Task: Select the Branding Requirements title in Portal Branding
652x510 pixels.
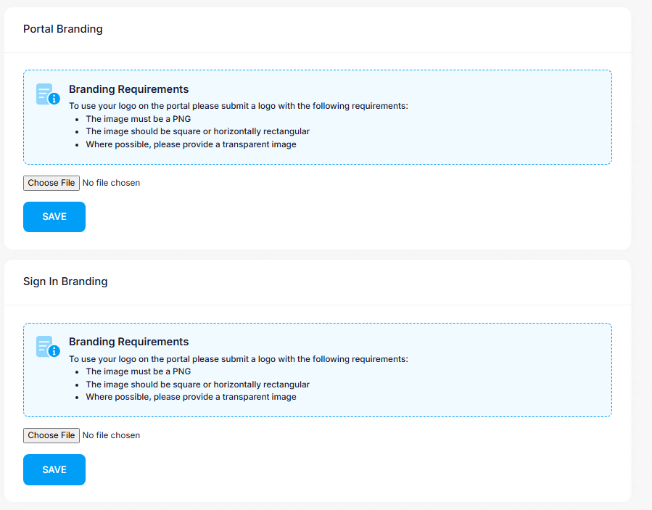Action: click(128, 89)
